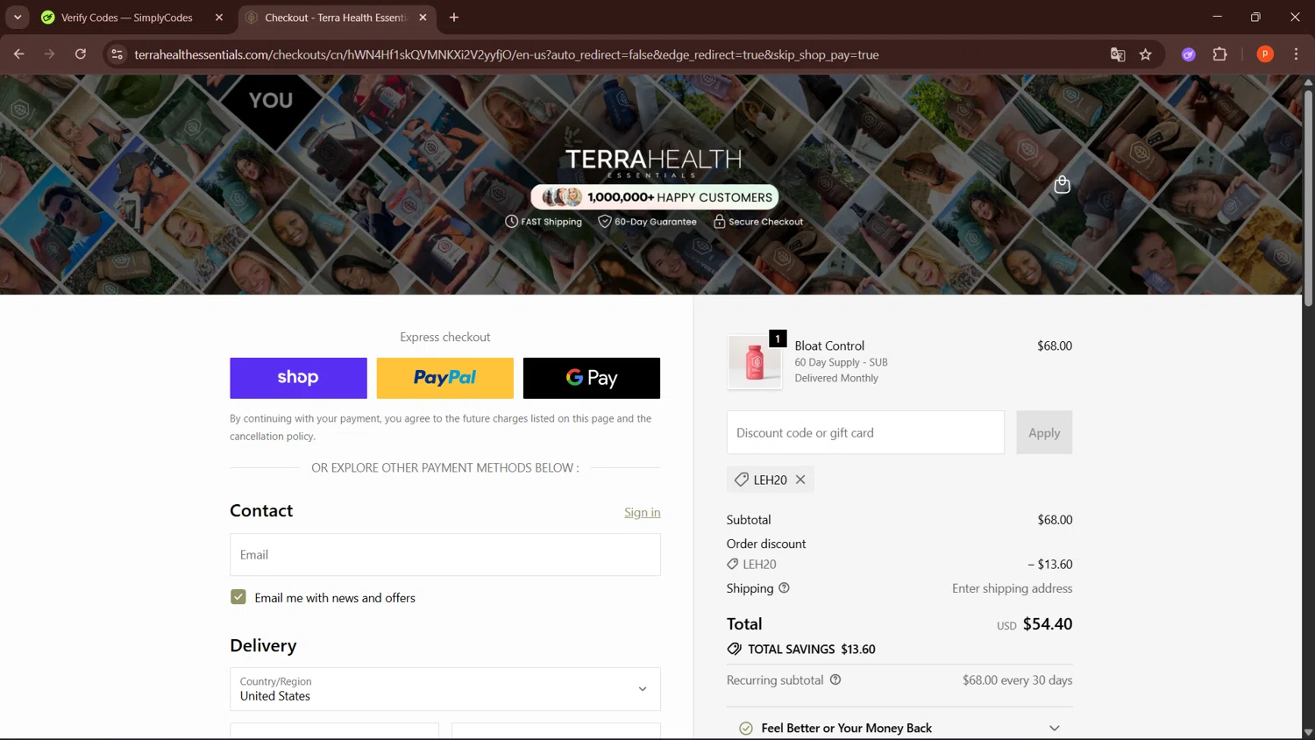Open the shopping bag cart icon

[1062, 184]
